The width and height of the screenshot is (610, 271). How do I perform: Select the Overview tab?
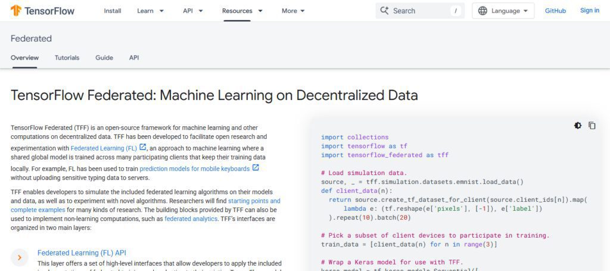[x=24, y=58]
